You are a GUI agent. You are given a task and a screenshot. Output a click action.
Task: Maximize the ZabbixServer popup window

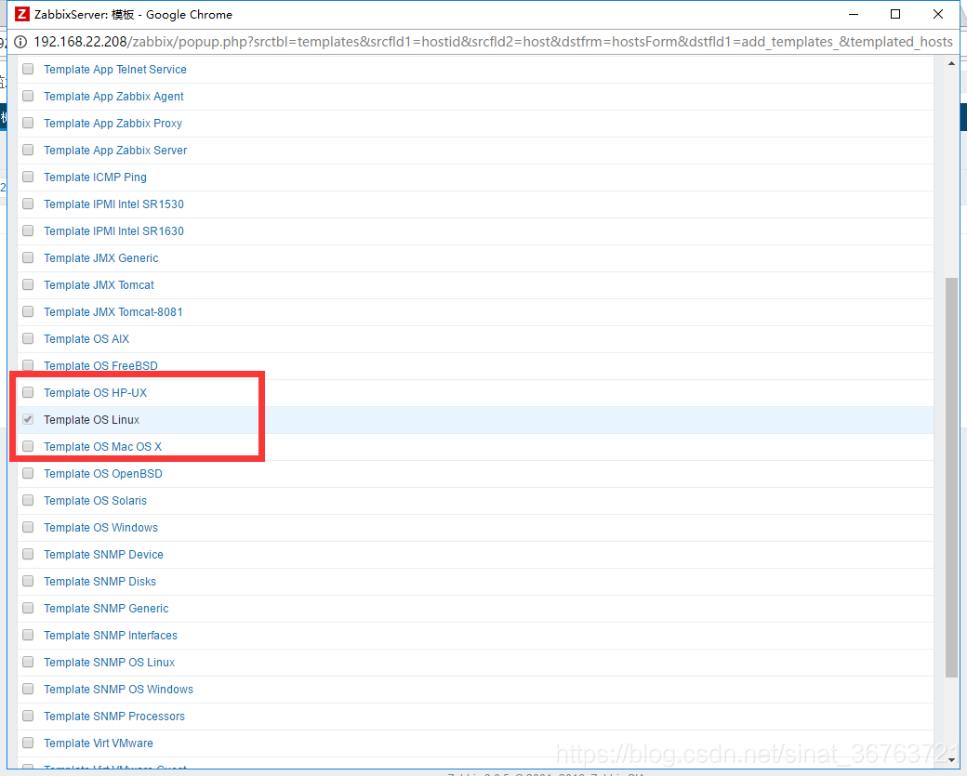[x=895, y=14]
